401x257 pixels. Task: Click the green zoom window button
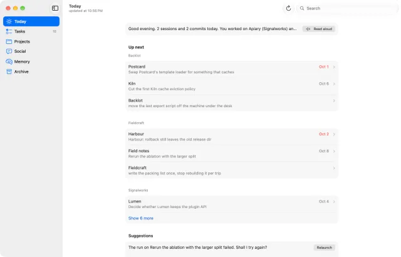click(23, 8)
